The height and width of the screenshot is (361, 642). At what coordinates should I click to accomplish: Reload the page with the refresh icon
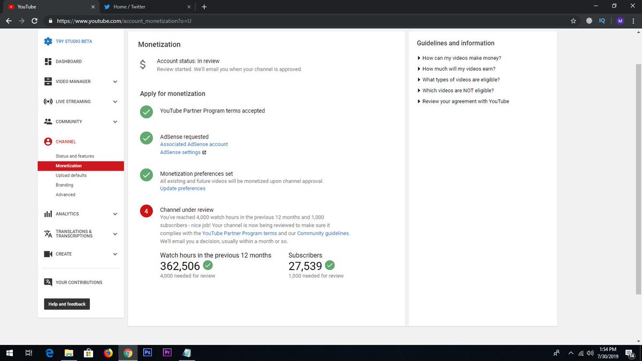(x=35, y=21)
